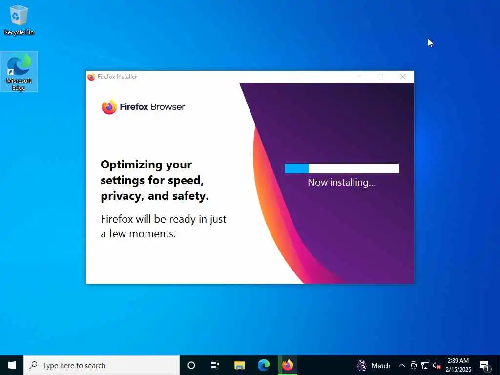Click the "Optimizing your settings" headline
This screenshot has height=375, width=500.
click(x=155, y=180)
